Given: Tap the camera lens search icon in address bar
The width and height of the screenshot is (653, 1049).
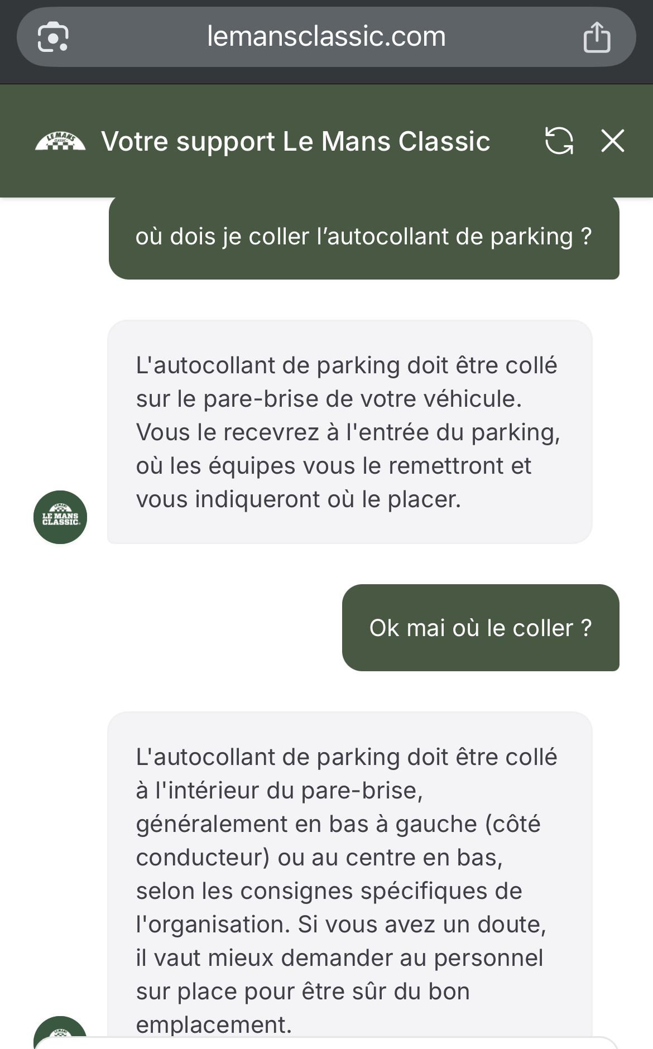Looking at the screenshot, I should (53, 37).
